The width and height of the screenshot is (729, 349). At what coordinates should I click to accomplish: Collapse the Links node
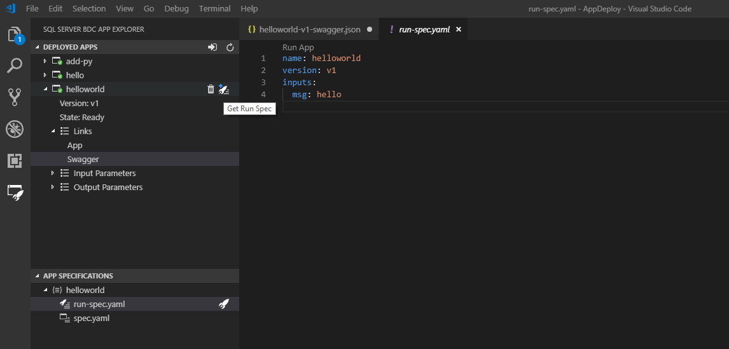pos(53,131)
